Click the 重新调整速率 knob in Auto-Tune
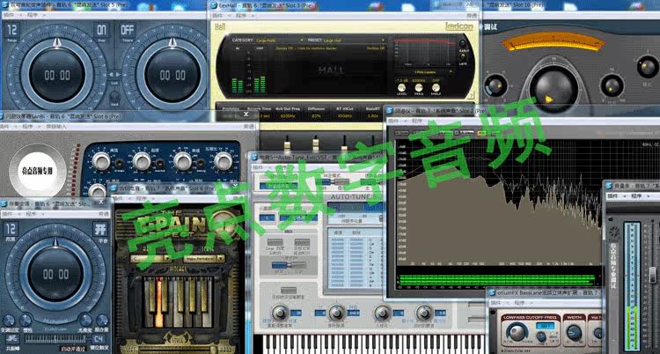Screen dimensions: 660x354 [x=280, y=313]
